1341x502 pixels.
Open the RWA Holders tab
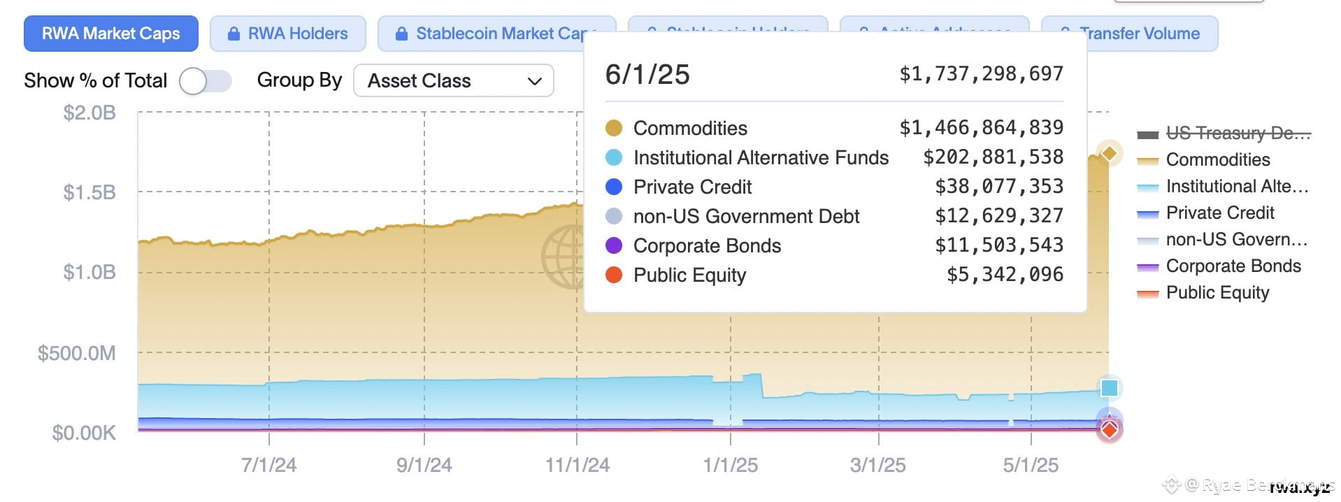point(288,34)
